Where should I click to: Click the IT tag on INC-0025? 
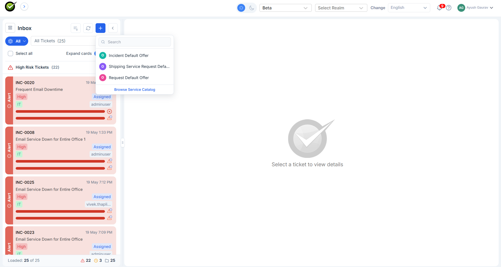tap(19, 204)
